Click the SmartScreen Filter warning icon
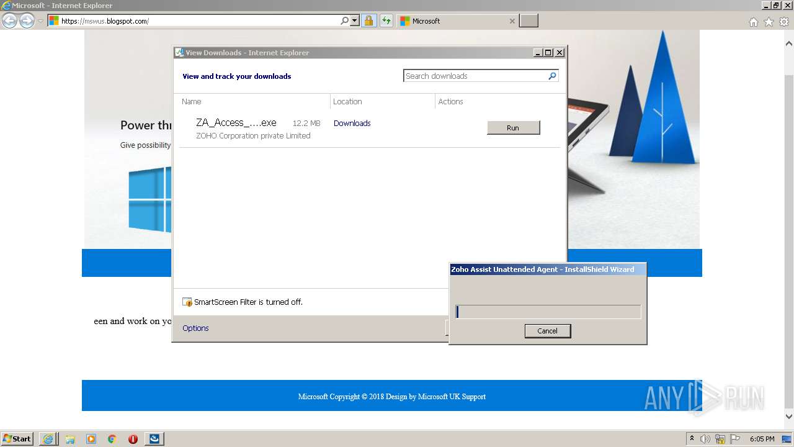Image resolution: width=794 pixels, height=447 pixels. point(187,302)
